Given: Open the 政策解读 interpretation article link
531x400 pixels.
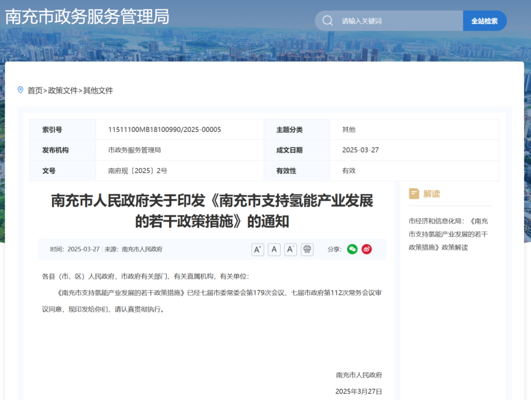Looking at the screenshot, I should (447, 233).
